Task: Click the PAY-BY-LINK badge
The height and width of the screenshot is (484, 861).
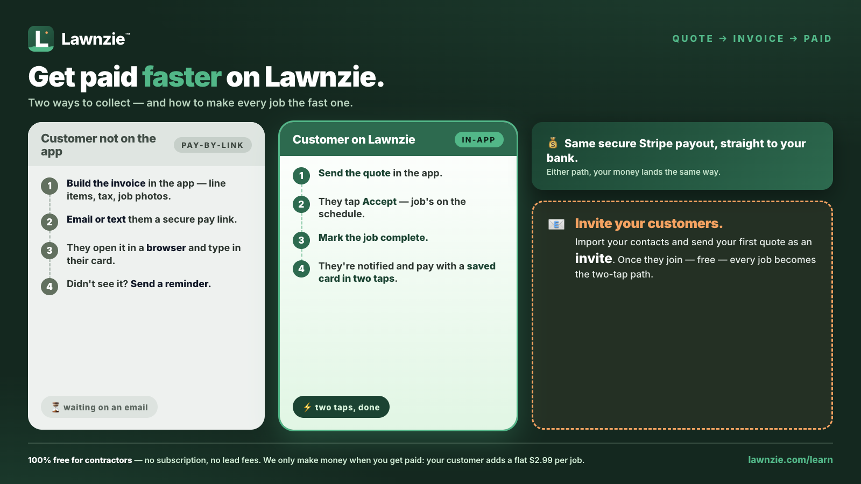Action: coord(213,145)
